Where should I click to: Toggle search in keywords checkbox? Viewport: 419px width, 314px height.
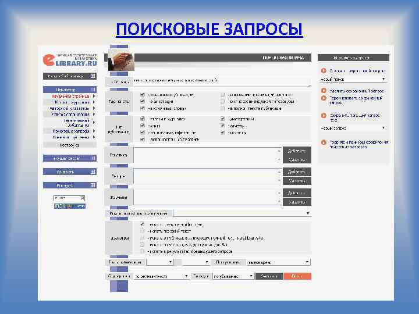142,108
